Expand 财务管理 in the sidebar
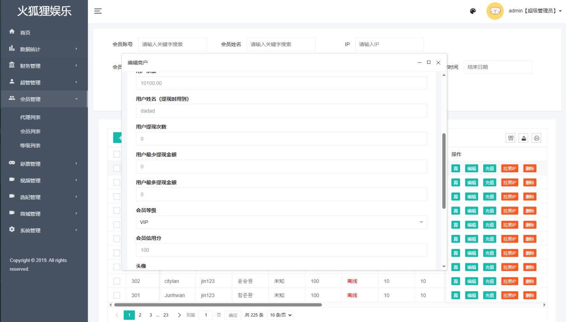 tap(44, 66)
